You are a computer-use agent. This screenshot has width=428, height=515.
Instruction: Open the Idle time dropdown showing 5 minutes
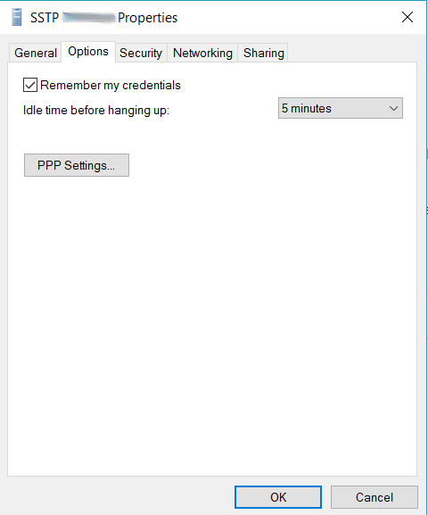pos(341,108)
